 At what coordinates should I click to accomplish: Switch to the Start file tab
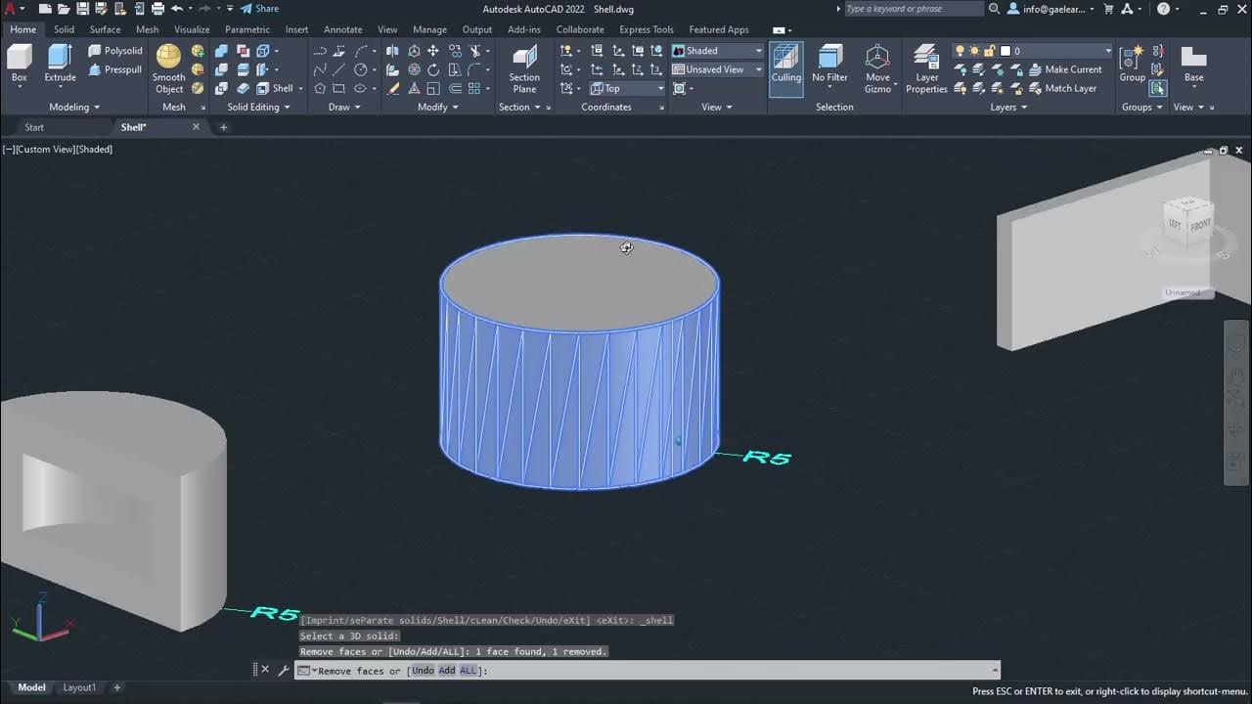[x=34, y=127]
